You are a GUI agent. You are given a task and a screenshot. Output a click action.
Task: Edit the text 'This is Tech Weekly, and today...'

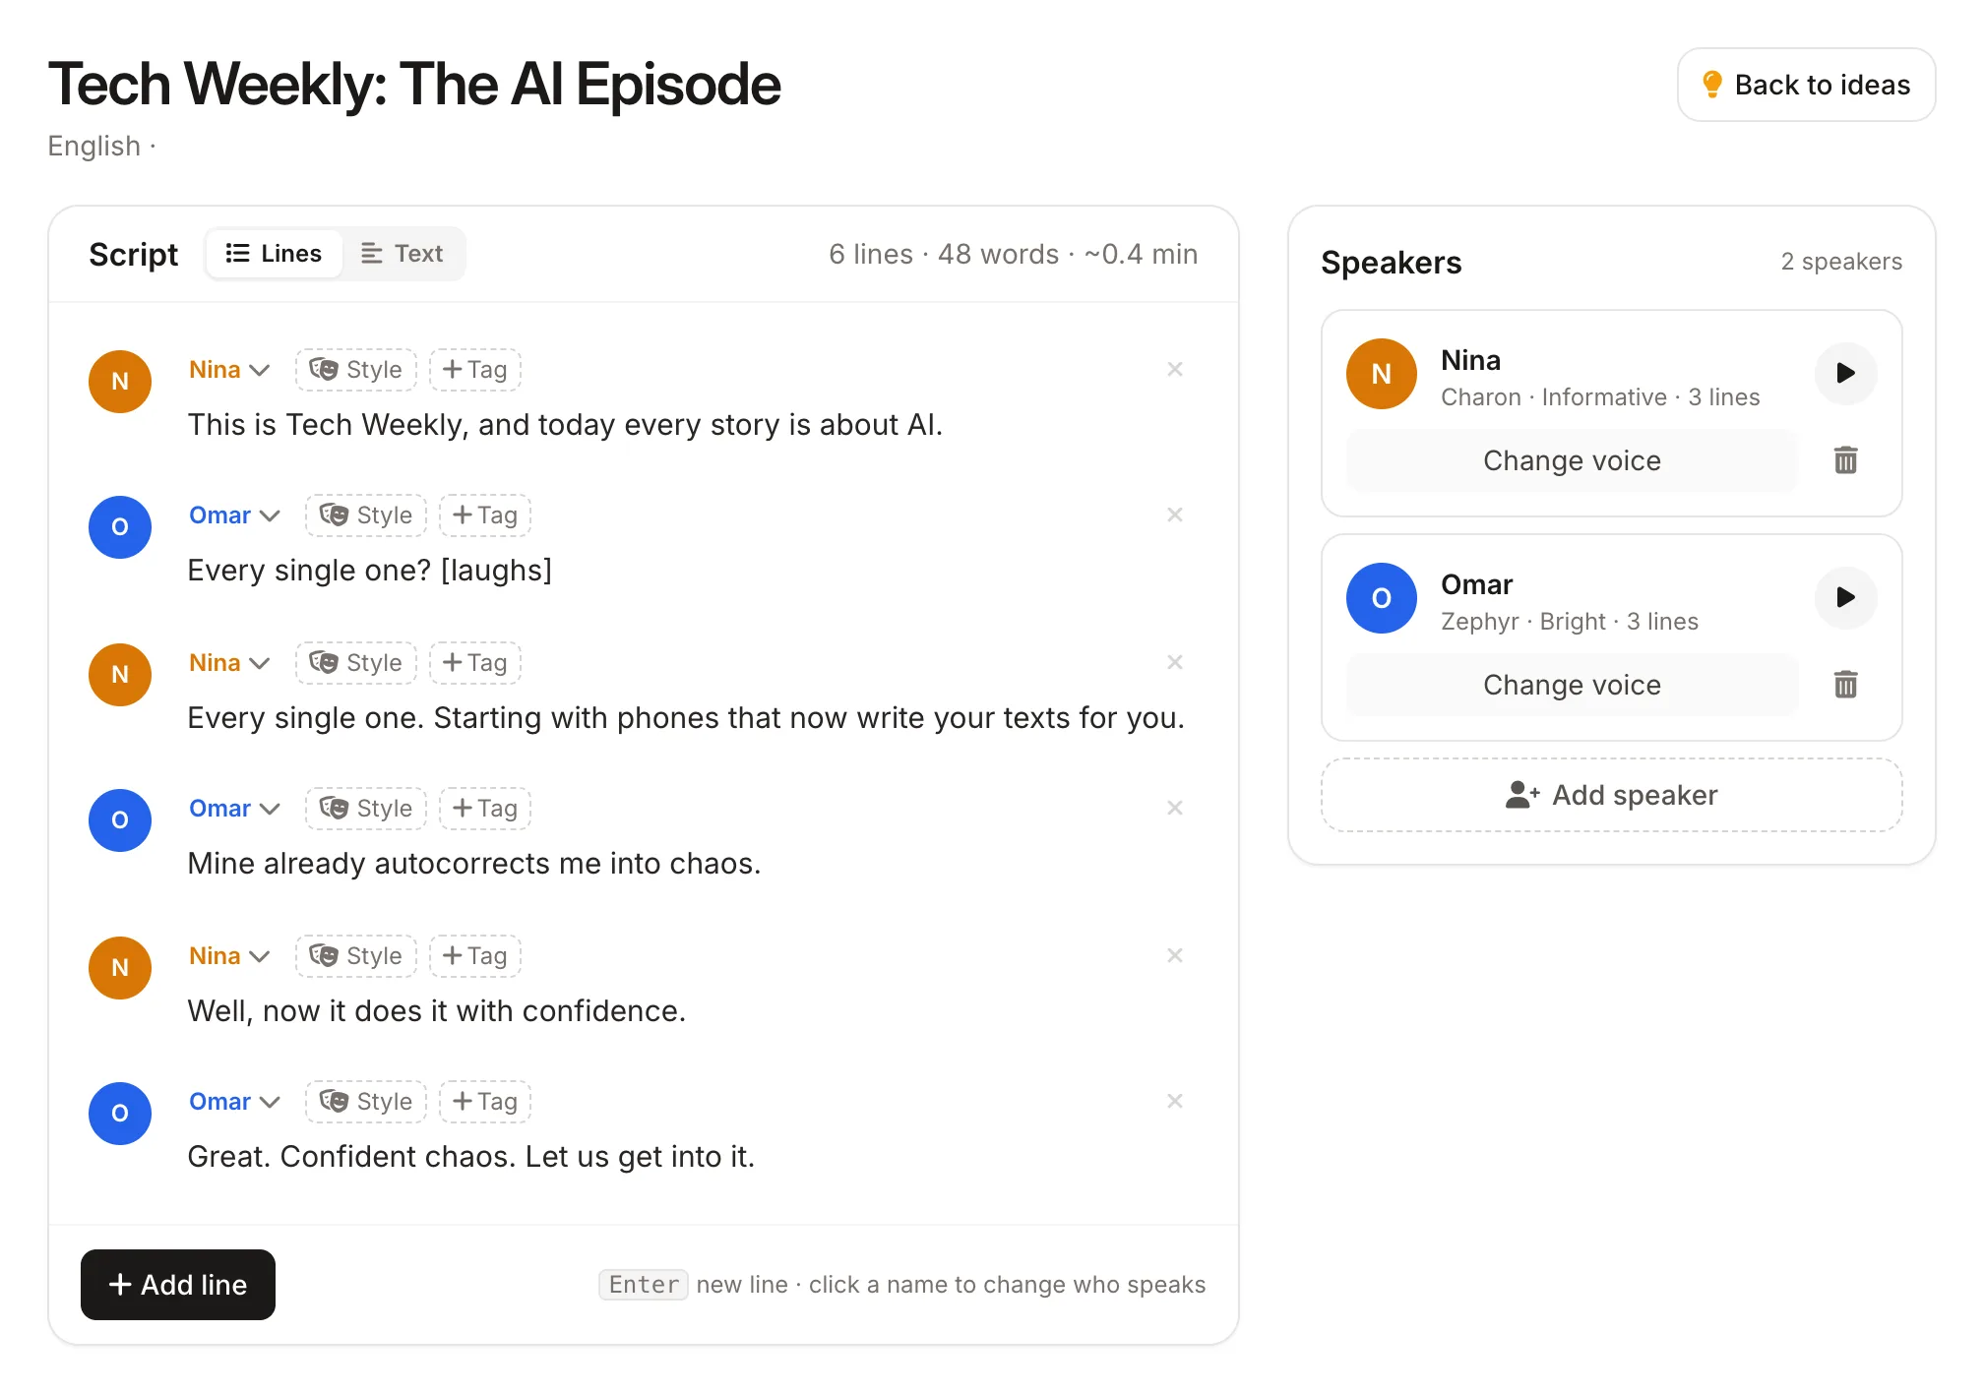(565, 425)
